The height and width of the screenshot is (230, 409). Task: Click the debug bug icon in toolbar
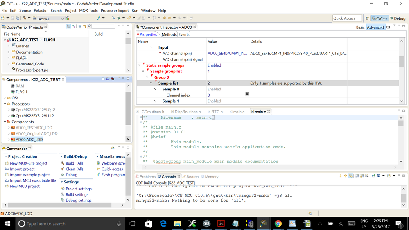(x=118, y=18)
